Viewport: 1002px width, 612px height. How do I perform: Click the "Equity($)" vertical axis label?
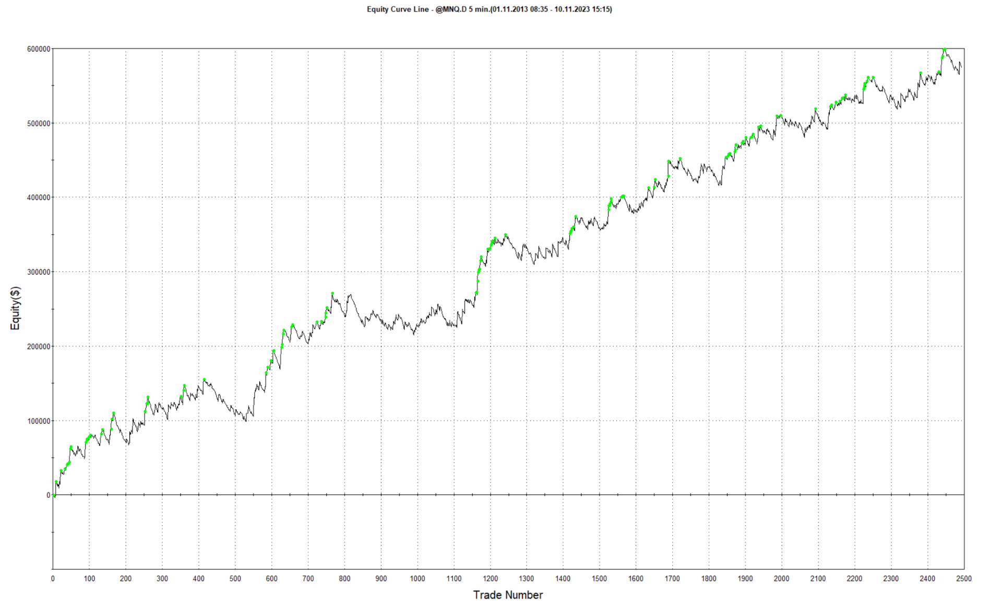pos(16,308)
